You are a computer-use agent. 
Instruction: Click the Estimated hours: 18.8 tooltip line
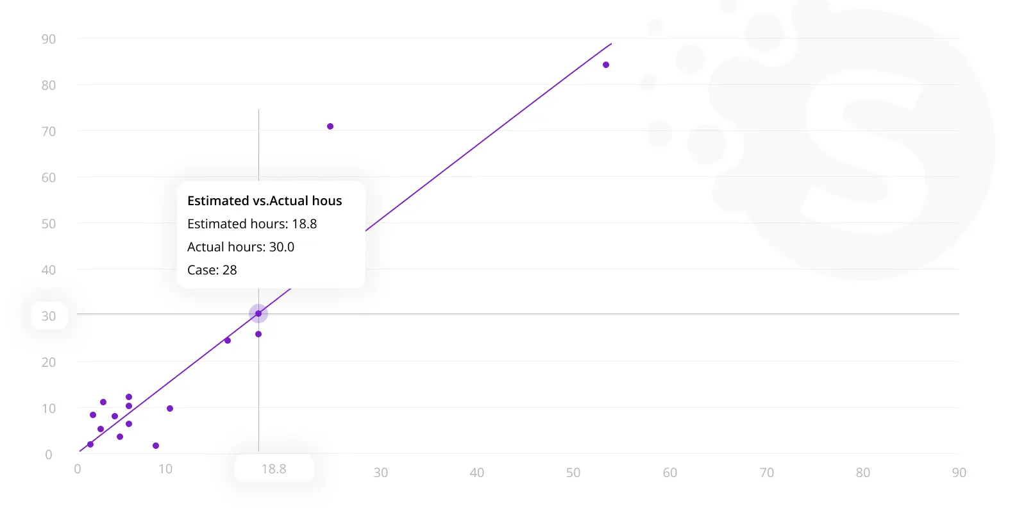pyautogui.click(x=252, y=224)
